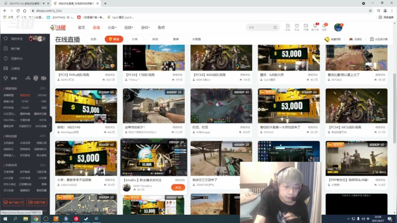Select the orange trophy filter tab
This screenshot has width=397, height=223.
[114, 39]
